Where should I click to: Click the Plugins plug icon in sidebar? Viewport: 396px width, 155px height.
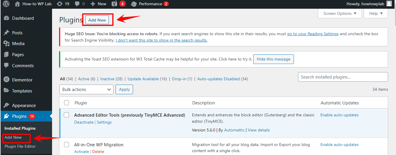click(6, 116)
